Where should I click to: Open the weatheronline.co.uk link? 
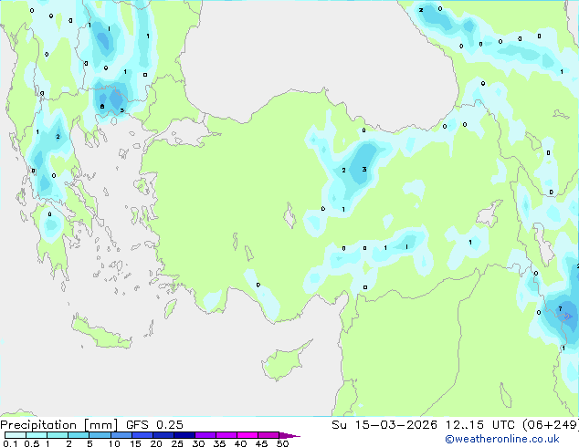point(502,439)
